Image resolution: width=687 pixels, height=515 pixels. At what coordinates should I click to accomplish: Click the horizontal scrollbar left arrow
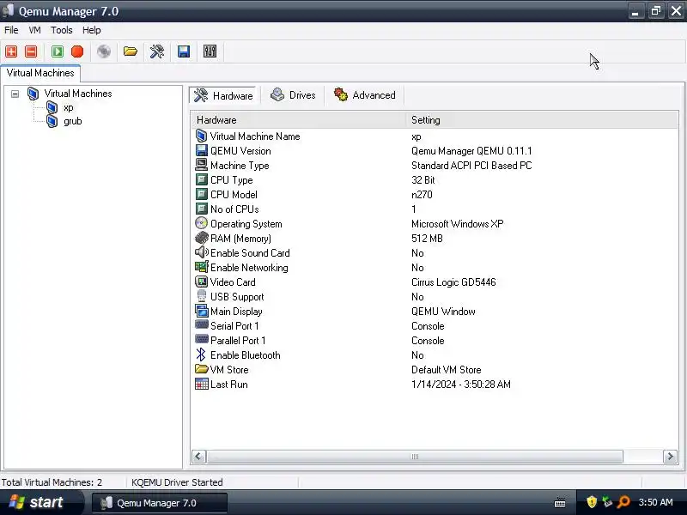(x=198, y=457)
